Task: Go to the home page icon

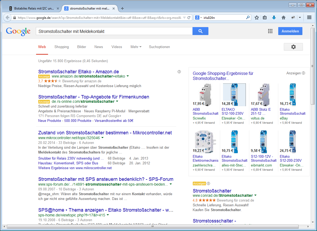Action: click(x=284, y=18)
